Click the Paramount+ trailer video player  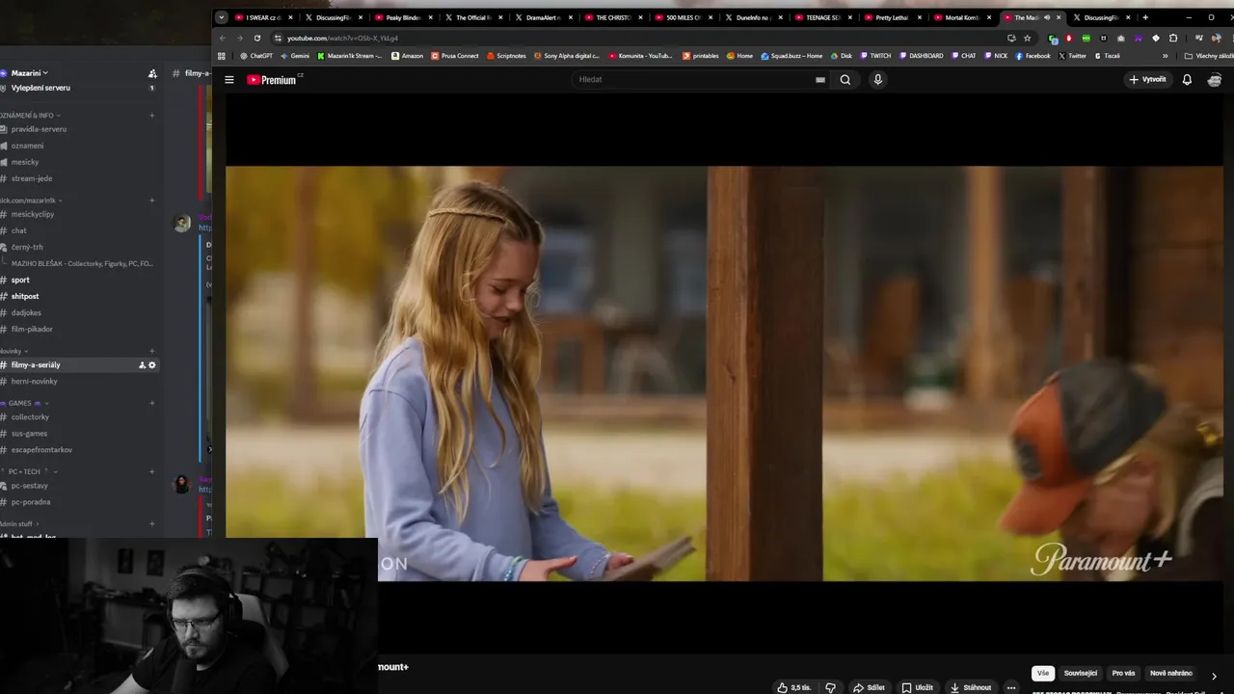[x=724, y=373]
